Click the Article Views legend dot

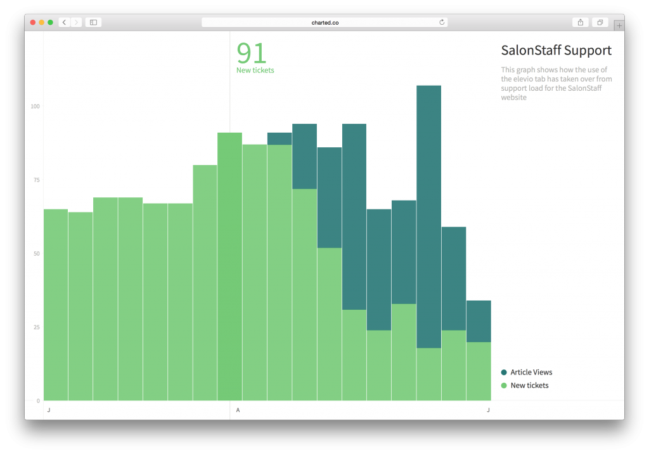[x=504, y=372]
